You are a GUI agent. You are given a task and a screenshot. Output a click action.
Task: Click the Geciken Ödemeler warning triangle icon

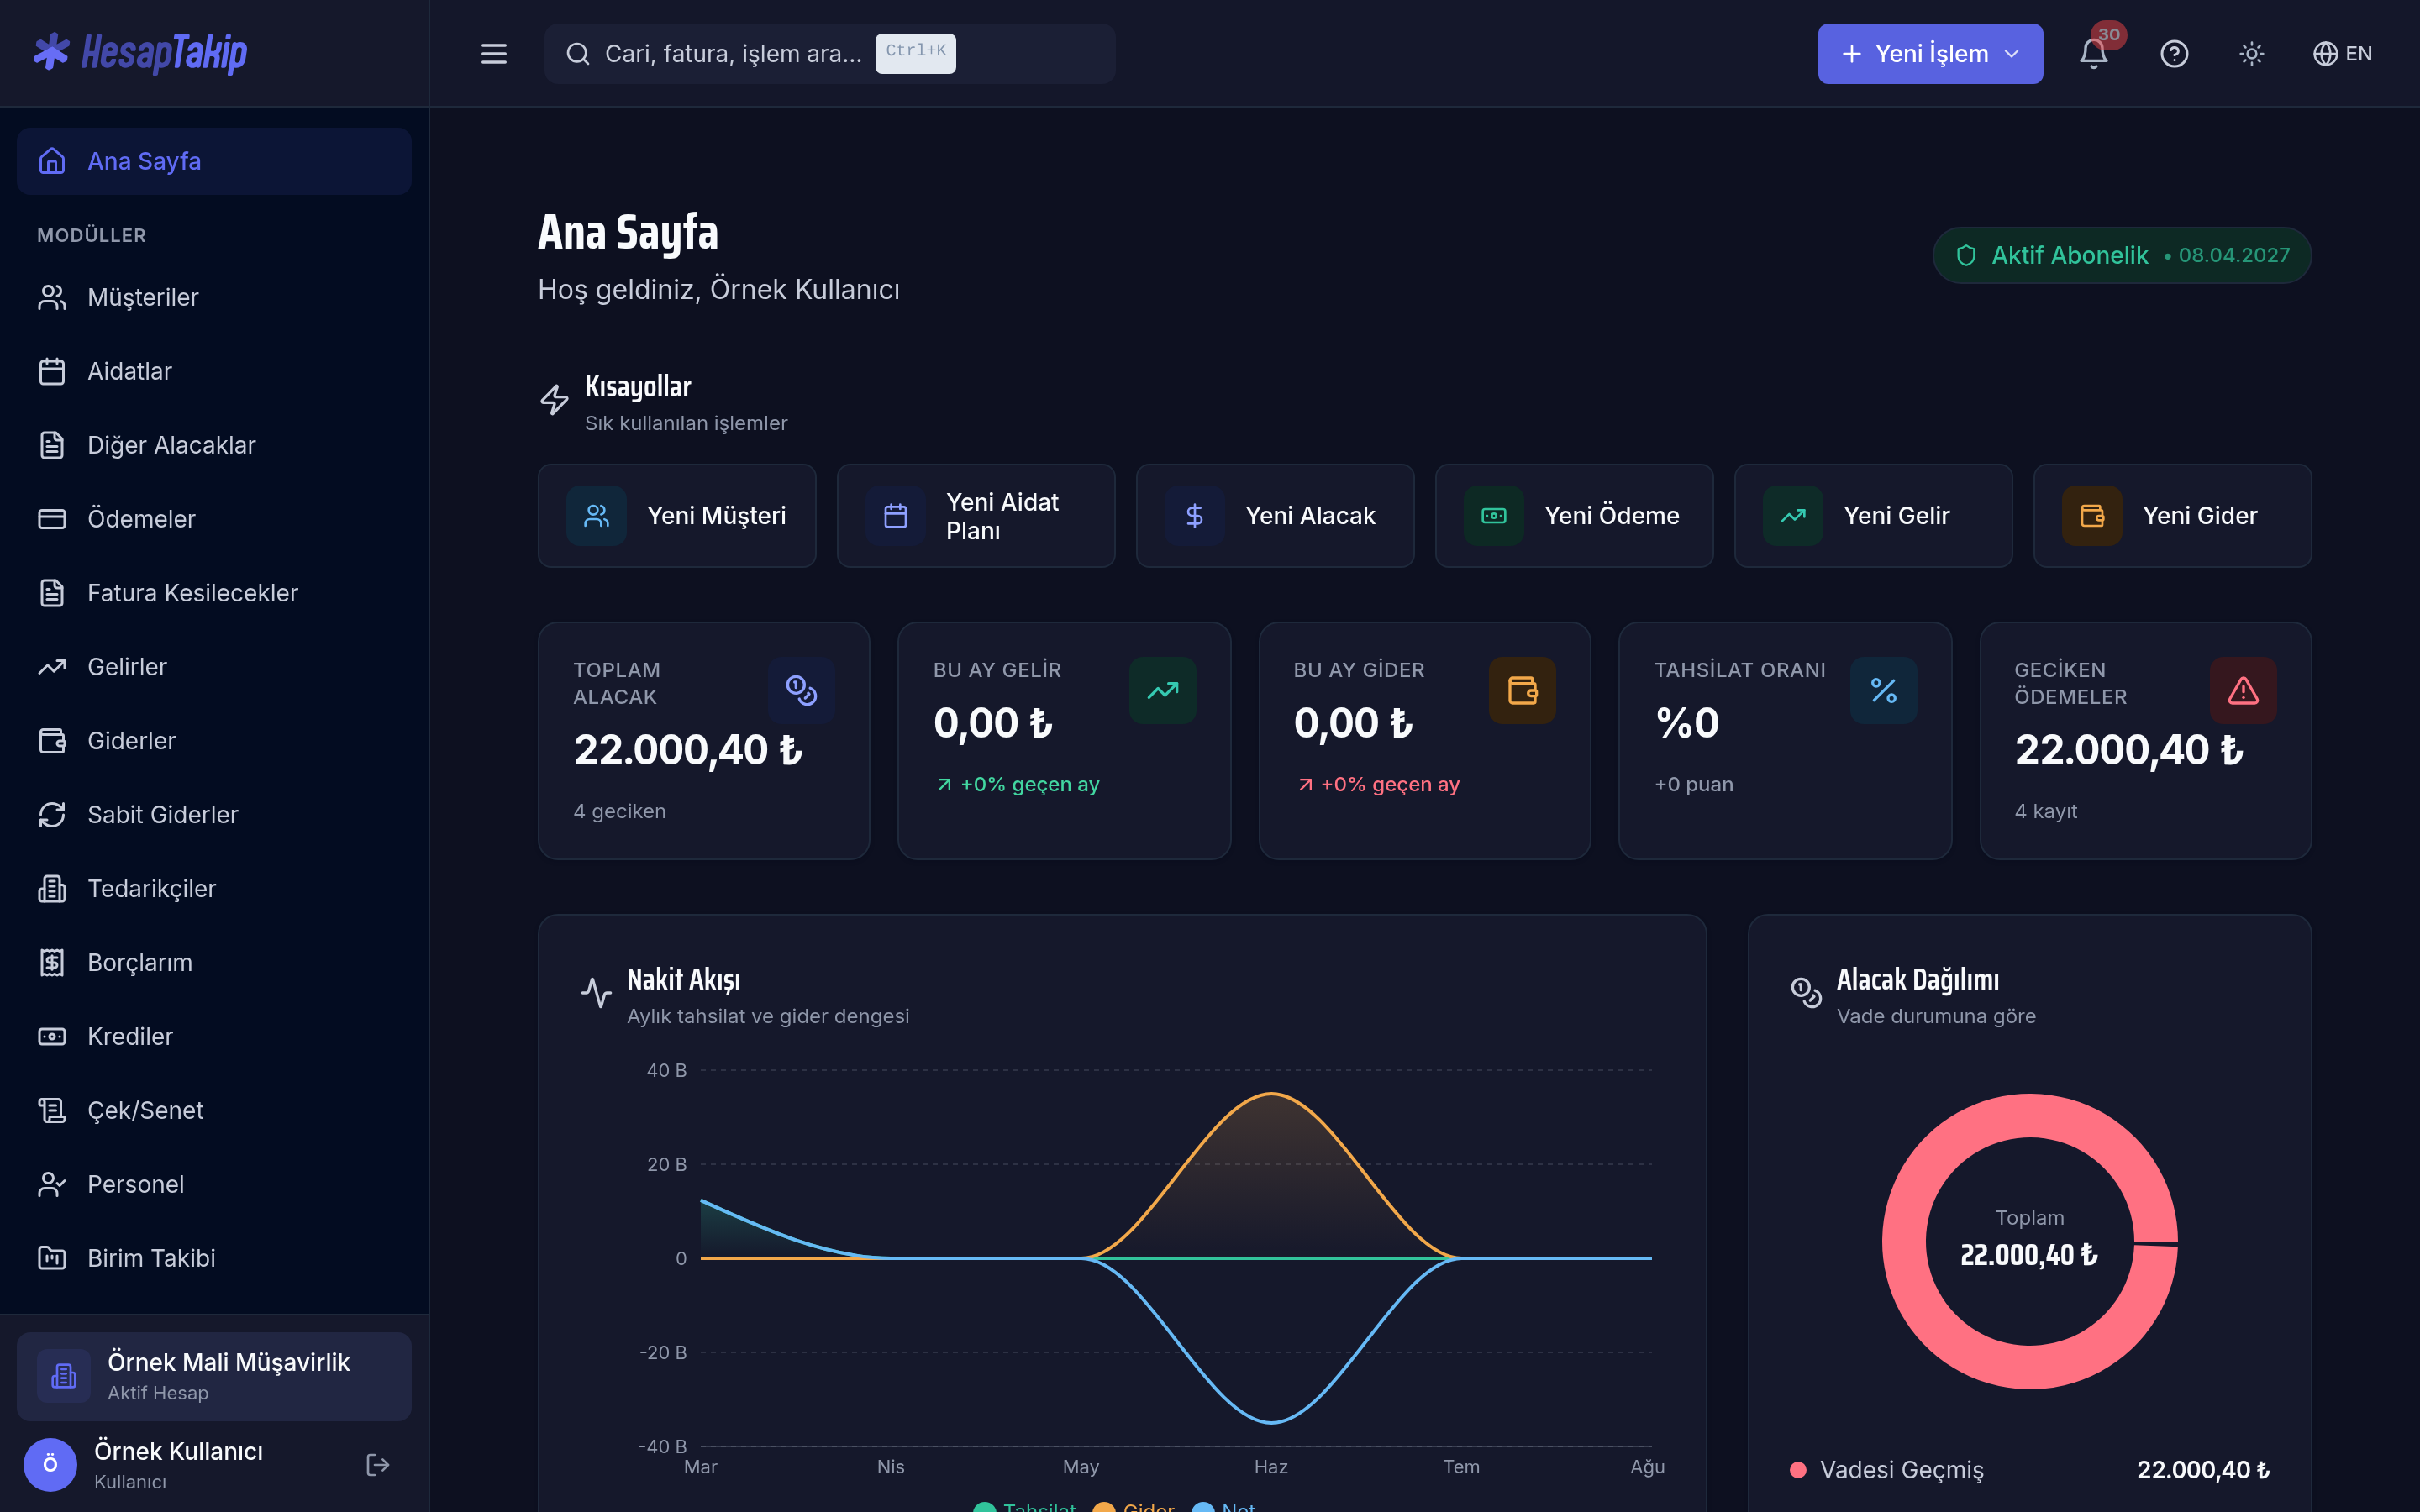2243,690
